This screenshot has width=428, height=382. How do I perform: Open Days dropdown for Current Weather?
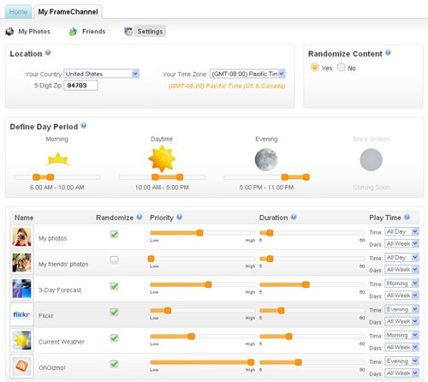click(x=401, y=347)
